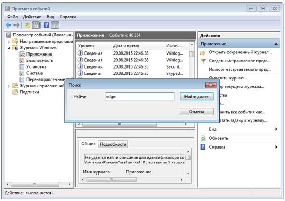
Task: Click the up-one-level folder toolbar icon
Action: click(x=27, y=25)
